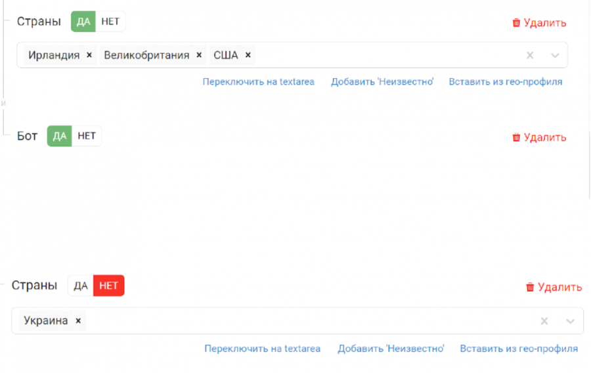The image size is (591, 373).
Task: Set first Страны filter to НЕТ
Action: point(110,22)
